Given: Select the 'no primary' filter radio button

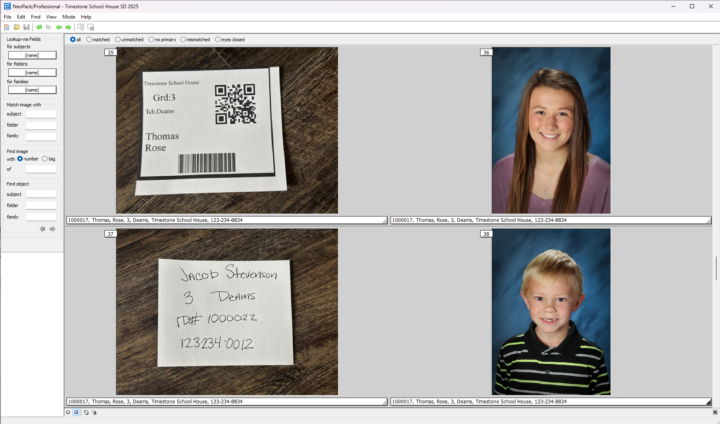Looking at the screenshot, I should 151,40.
